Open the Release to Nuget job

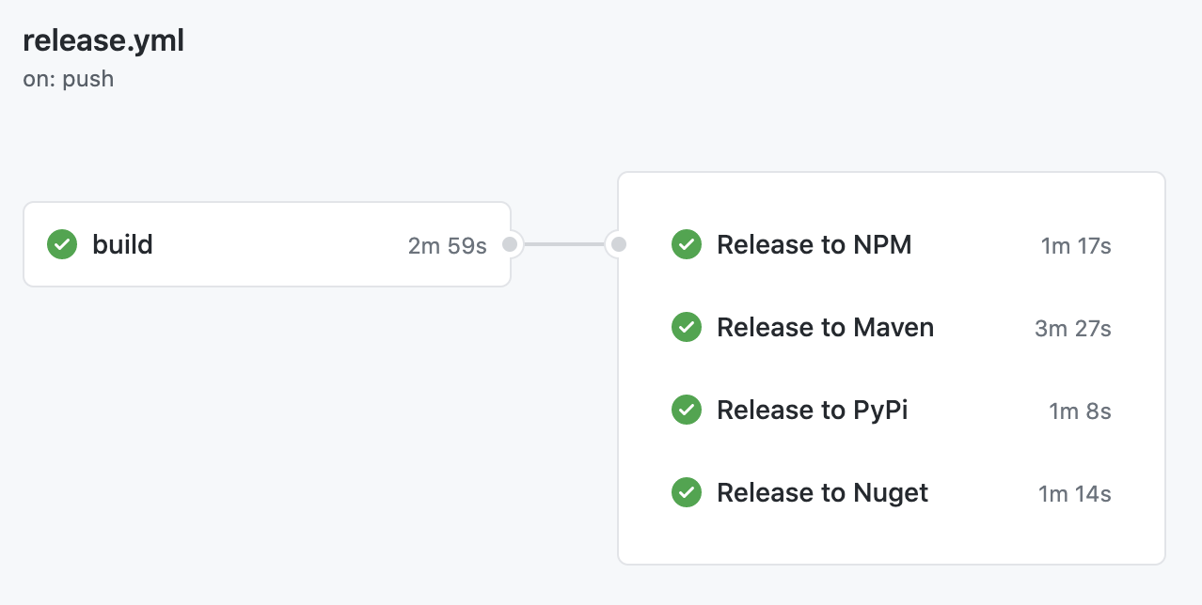tap(822, 492)
